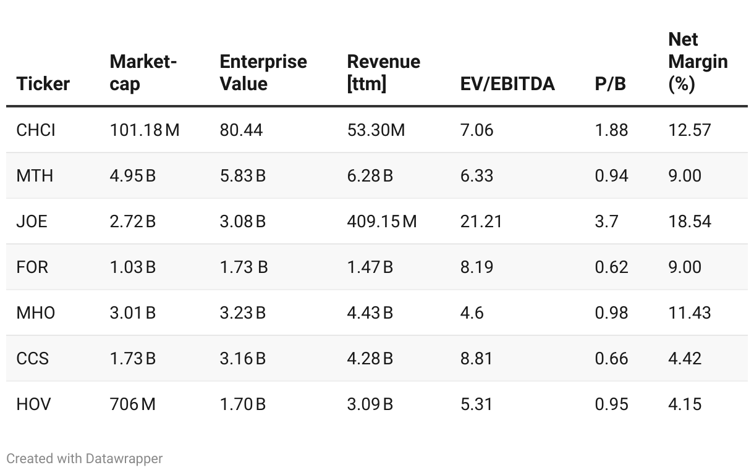Image resolution: width=754 pixels, height=473 pixels.
Task: Select the P/B column header
Action: coord(610,84)
